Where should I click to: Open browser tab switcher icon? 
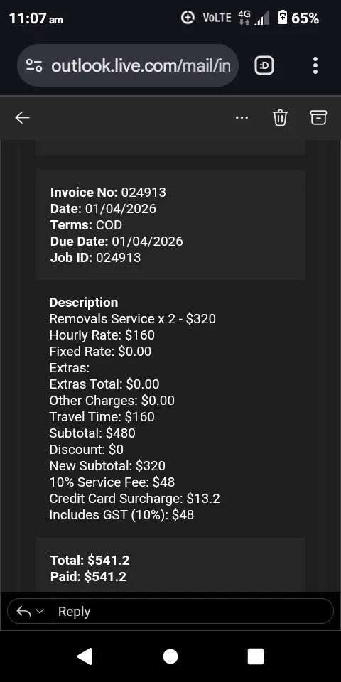[x=264, y=65]
